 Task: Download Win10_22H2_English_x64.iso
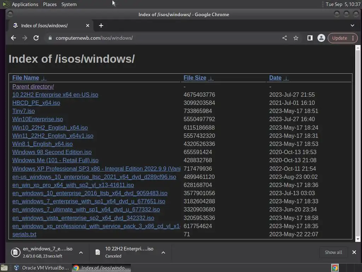pyautogui.click(x=50, y=127)
